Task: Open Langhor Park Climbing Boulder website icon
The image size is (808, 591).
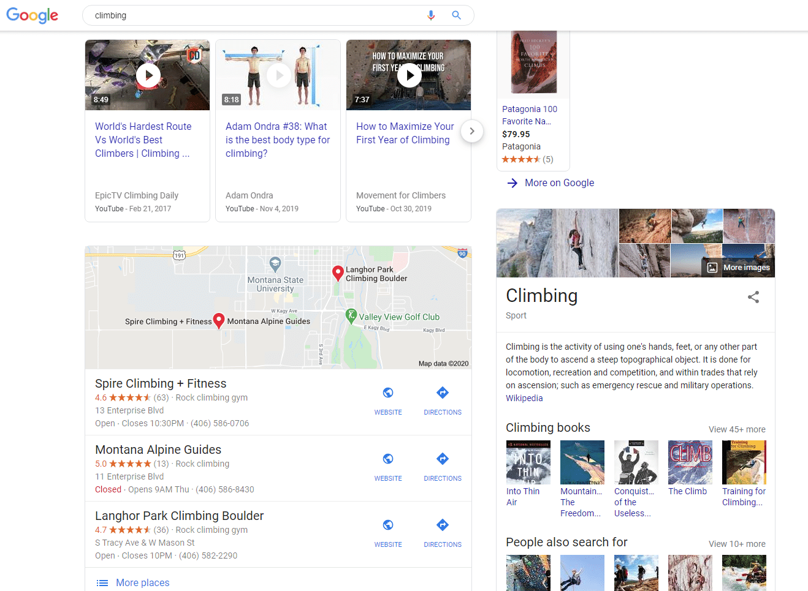Action: (388, 525)
